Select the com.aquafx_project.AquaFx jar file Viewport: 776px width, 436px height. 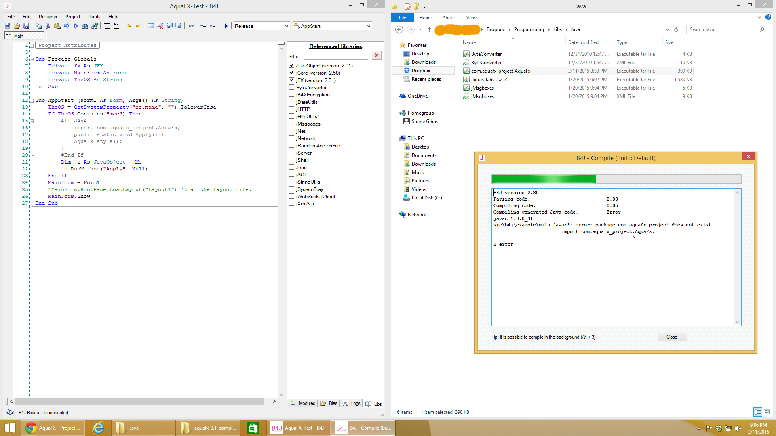[500, 71]
